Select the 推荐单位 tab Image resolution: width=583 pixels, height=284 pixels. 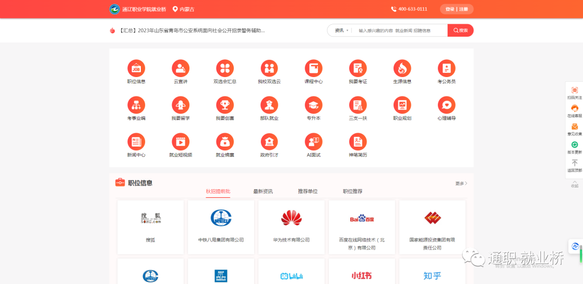(308, 191)
